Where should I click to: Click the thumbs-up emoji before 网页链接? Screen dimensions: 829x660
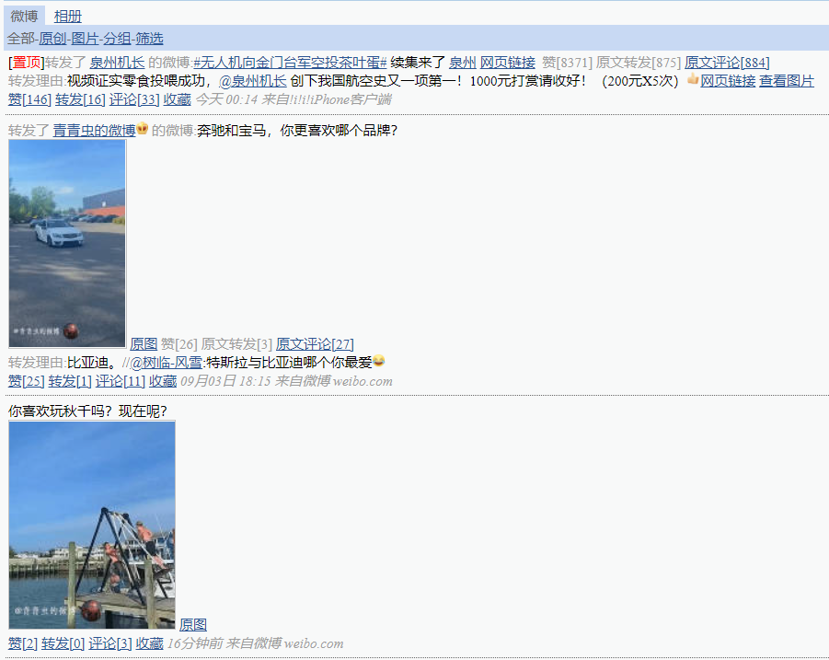pyautogui.click(x=693, y=79)
